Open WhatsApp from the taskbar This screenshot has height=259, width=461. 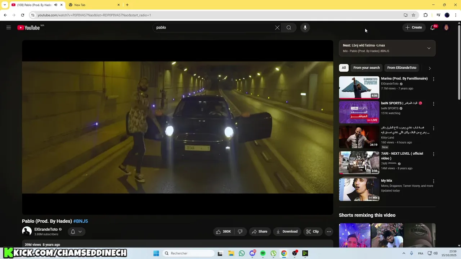click(x=242, y=253)
